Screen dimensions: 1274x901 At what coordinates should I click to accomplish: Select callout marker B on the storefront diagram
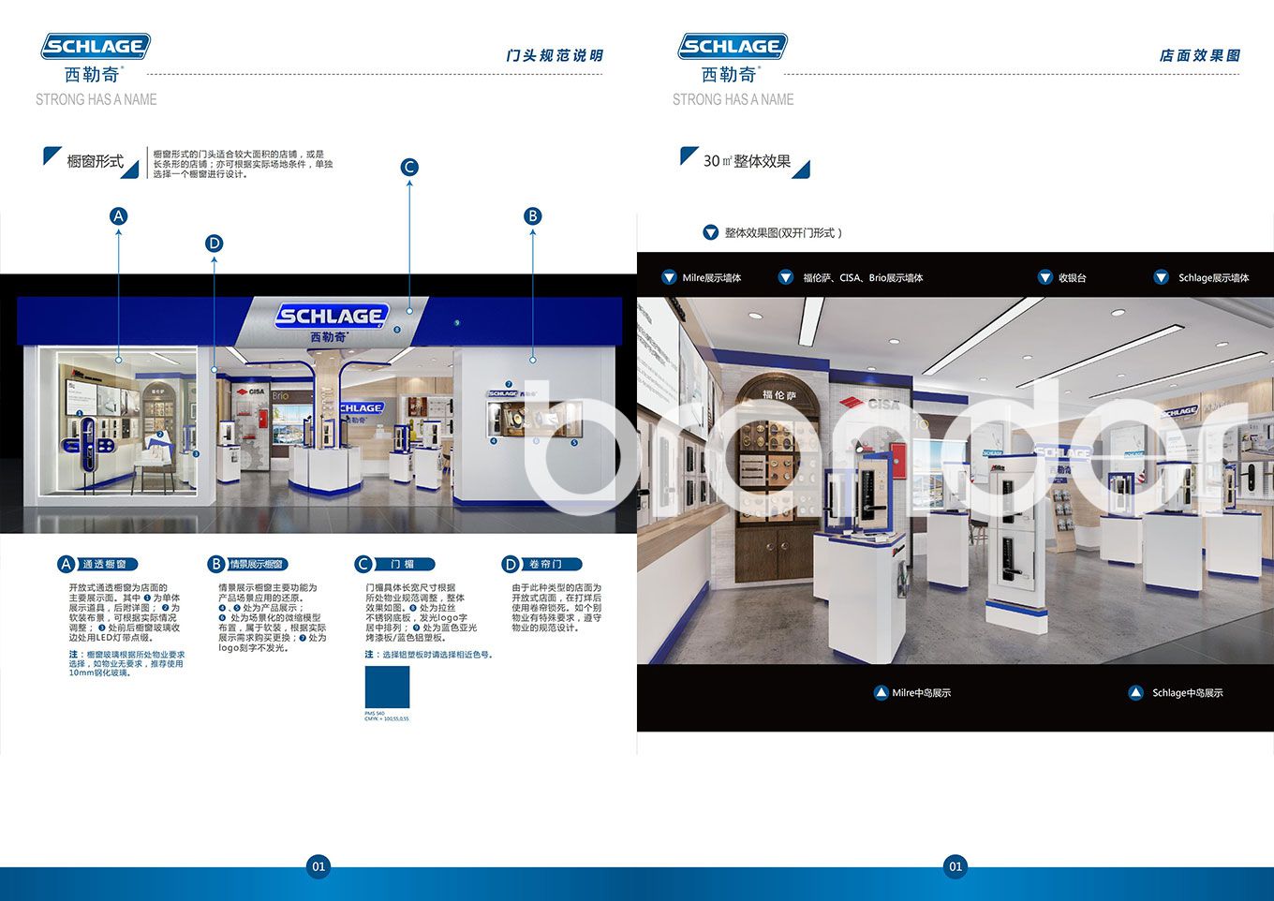(532, 216)
